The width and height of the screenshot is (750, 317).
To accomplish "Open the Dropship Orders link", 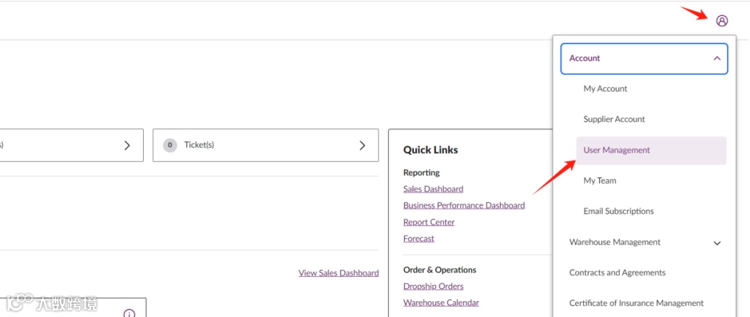I will click(x=433, y=286).
